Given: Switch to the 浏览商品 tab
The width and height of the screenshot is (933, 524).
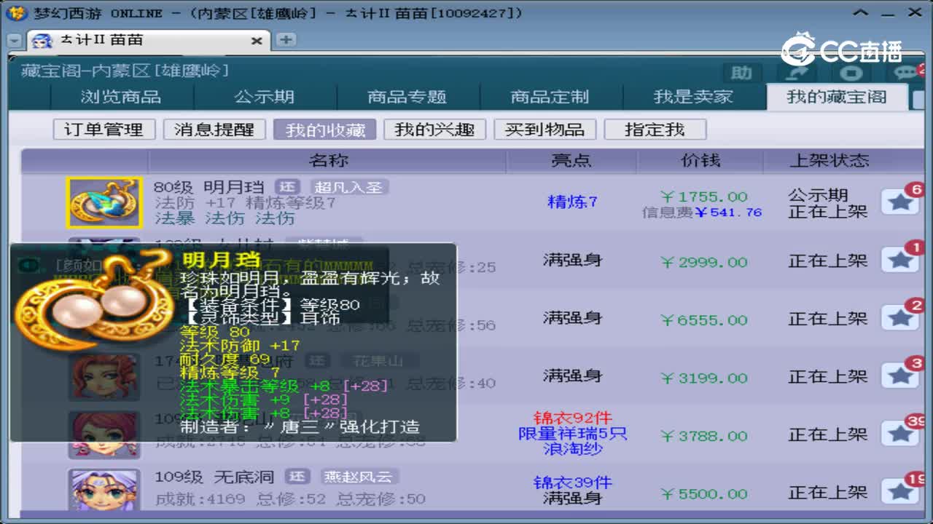Looking at the screenshot, I should tap(121, 97).
